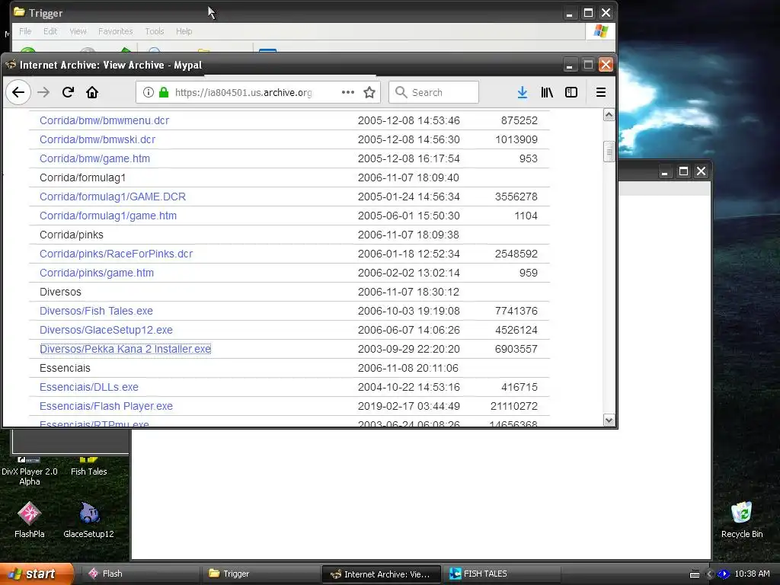Click file size value 7741376
The width and height of the screenshot is (780, 585).
pyautogui.click(x=516, y=311)
